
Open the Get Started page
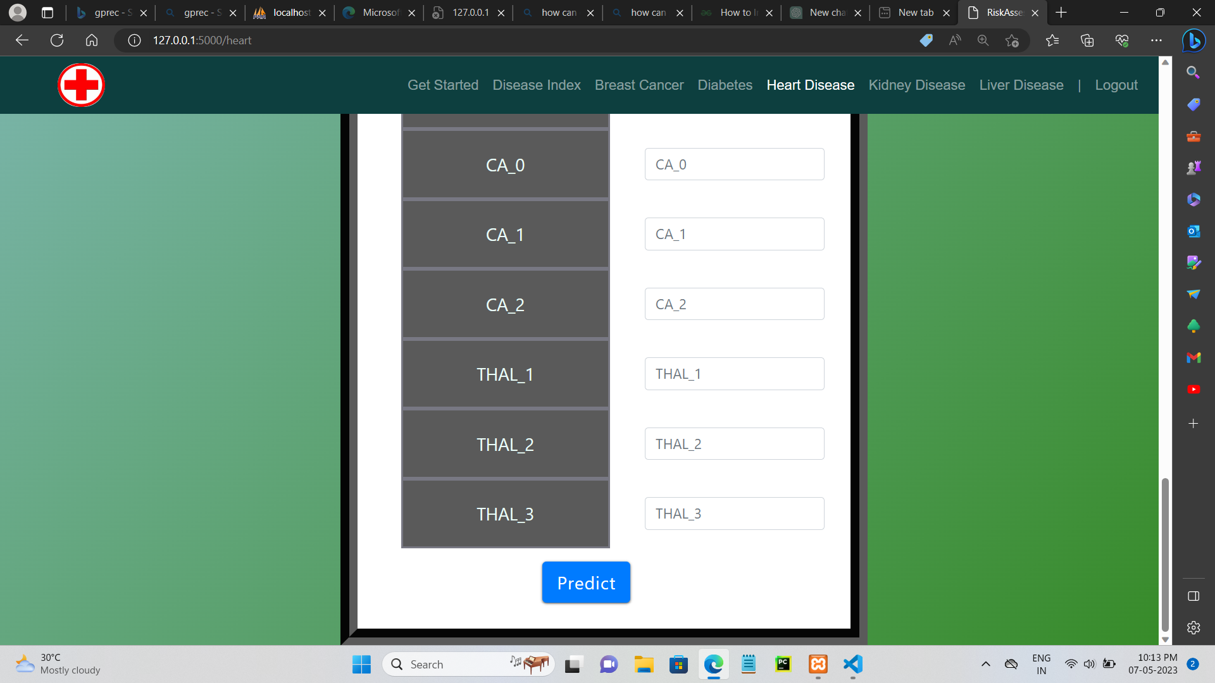pyautogui.click(x=443, y=85)
